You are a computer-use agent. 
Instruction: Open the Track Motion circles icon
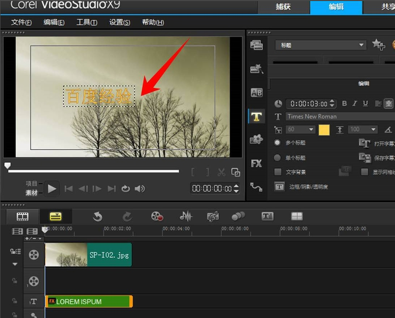pos(238,216)
